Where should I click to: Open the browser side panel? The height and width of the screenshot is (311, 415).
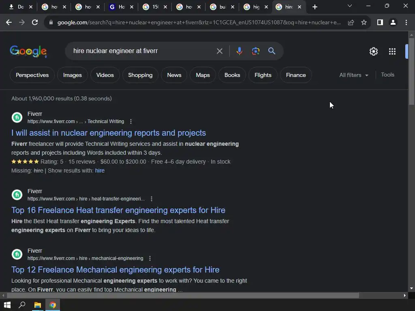pos(380,23)
